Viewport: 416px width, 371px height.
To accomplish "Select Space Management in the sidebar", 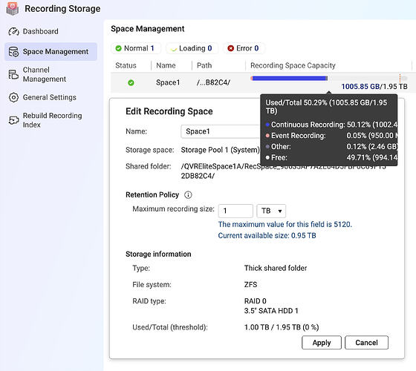I will click(51, 52).
